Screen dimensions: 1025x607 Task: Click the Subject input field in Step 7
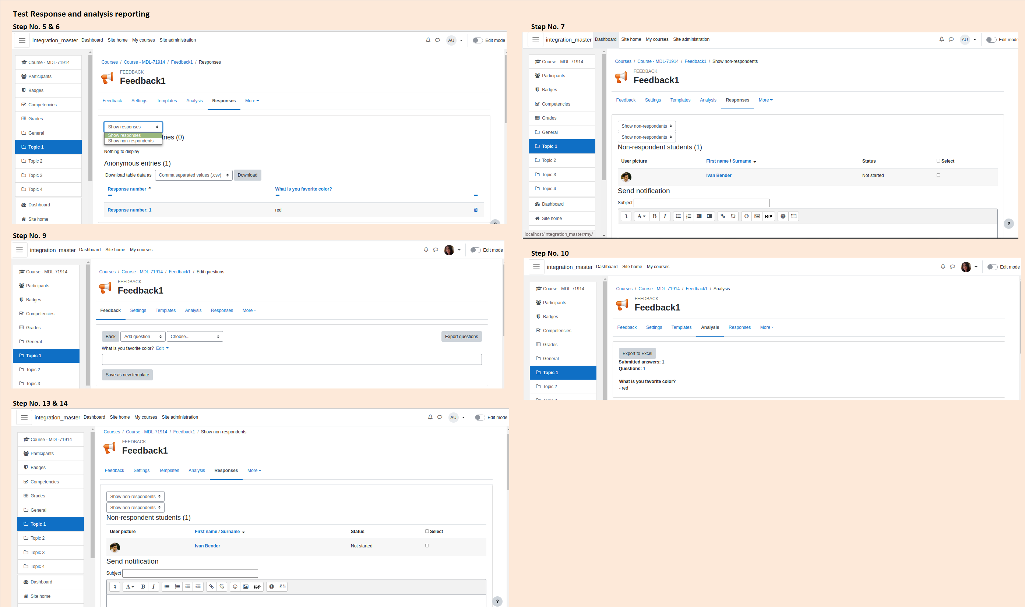tap(702, 203)
